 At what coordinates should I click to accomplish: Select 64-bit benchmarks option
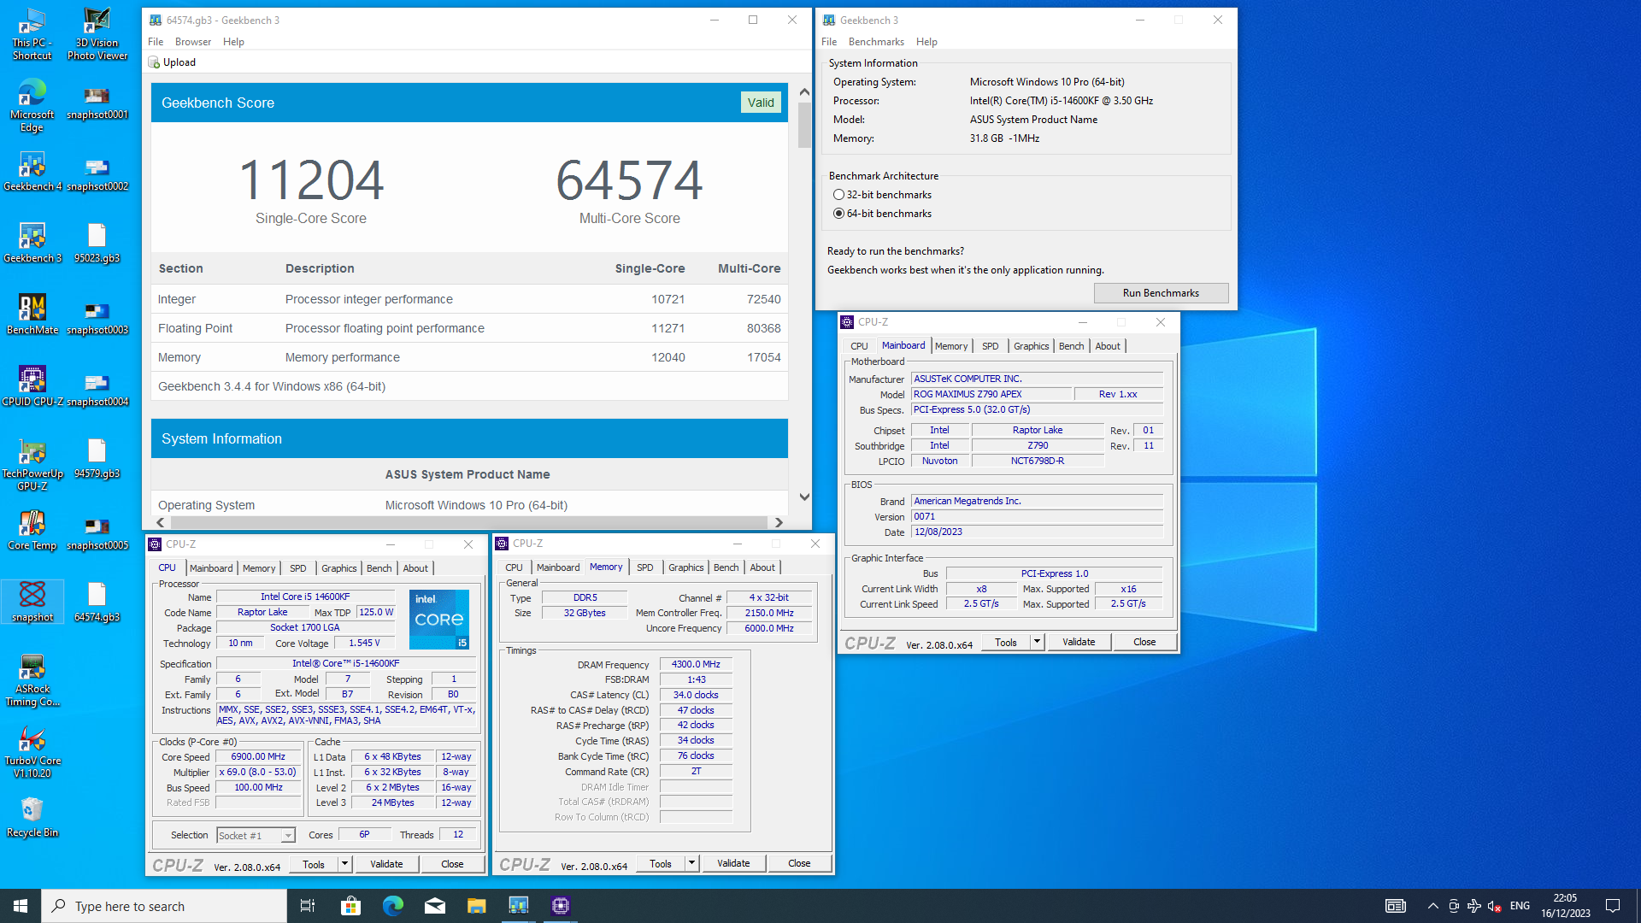pos(882,214)
